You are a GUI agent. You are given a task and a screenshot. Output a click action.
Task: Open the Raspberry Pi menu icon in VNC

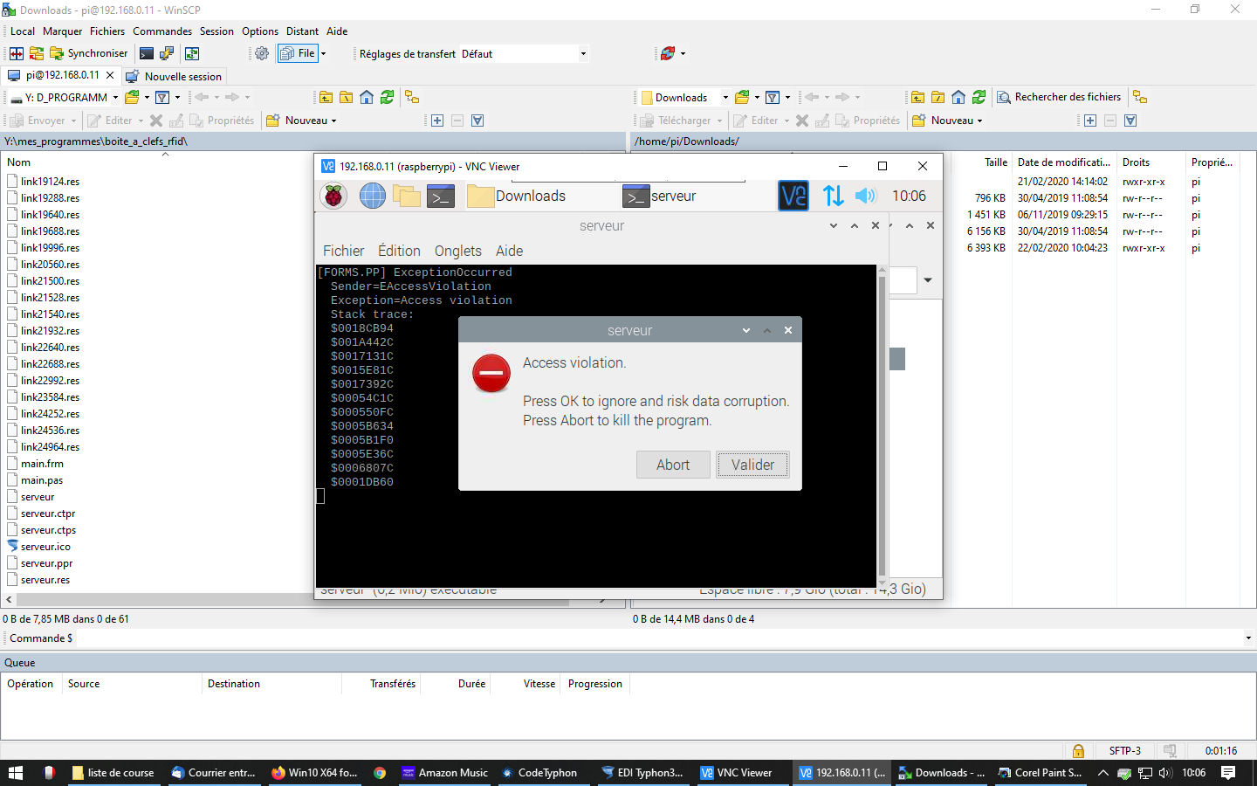pos(333,196)
